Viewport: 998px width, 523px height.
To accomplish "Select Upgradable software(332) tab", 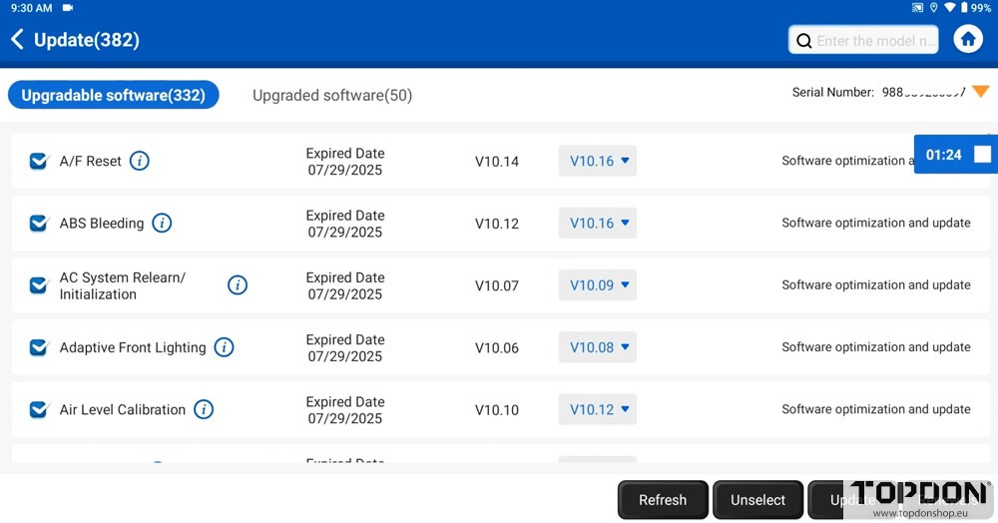I will 113,96.
